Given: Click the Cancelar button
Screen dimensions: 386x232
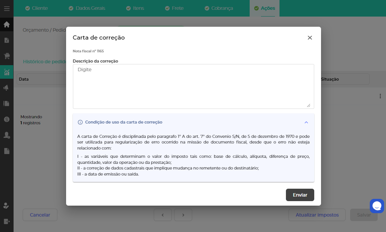Looking at the screenshot, I should coord(40,215).
